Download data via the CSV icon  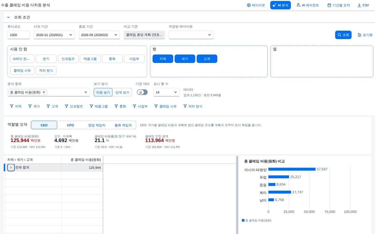tap(363, 5)
